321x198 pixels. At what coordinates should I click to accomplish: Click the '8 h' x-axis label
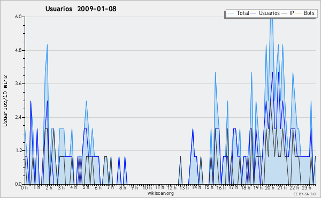[123, 187]
